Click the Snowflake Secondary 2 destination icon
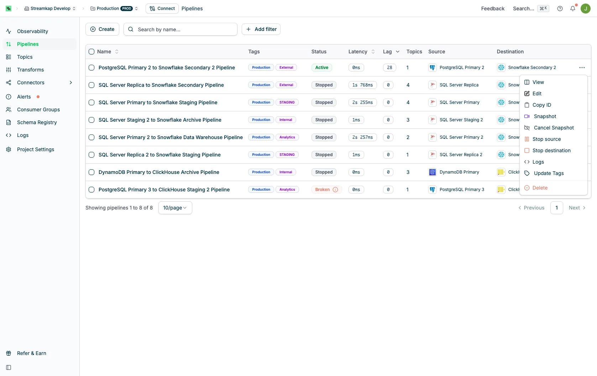This screenshot has width=597, height=376. coord(501,68)
